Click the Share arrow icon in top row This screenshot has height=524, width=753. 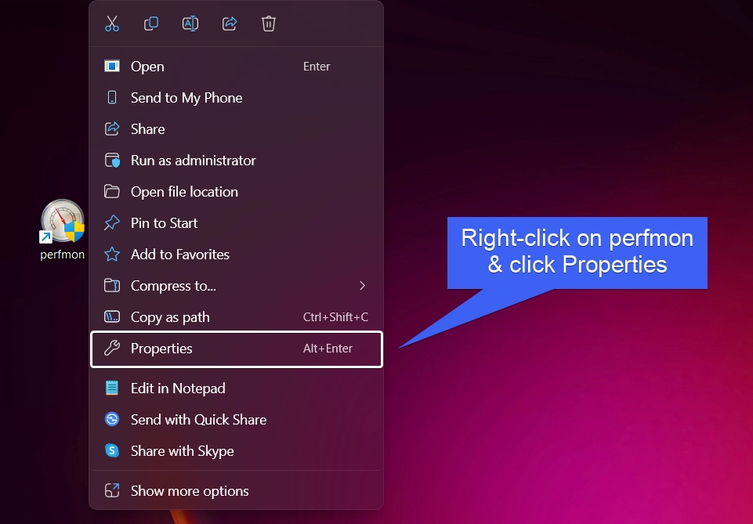click(230, 23)
